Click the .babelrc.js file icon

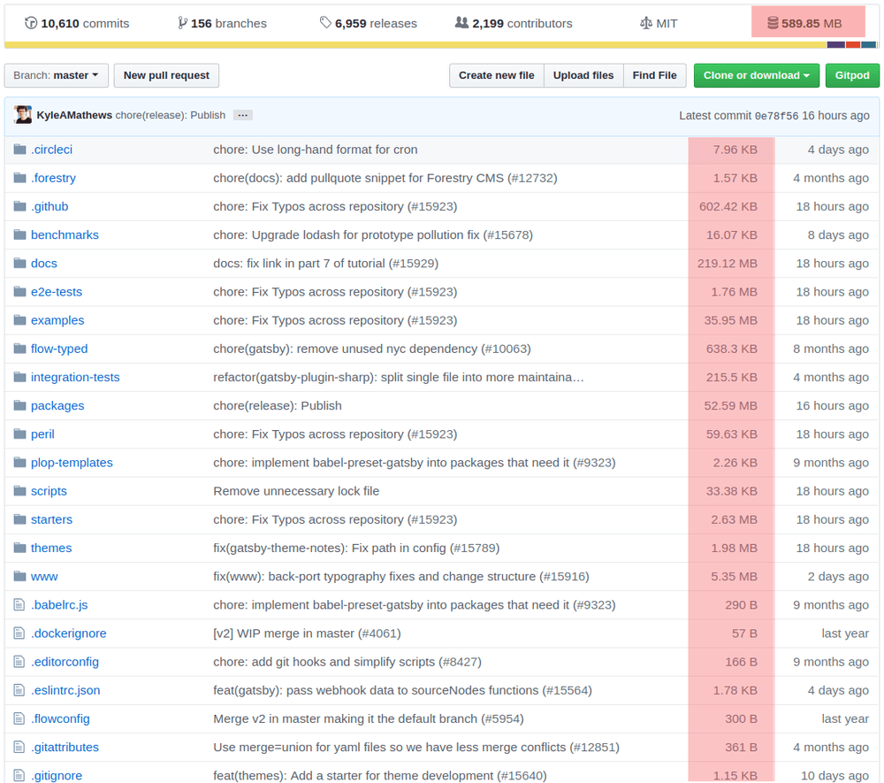pos(19,604)
